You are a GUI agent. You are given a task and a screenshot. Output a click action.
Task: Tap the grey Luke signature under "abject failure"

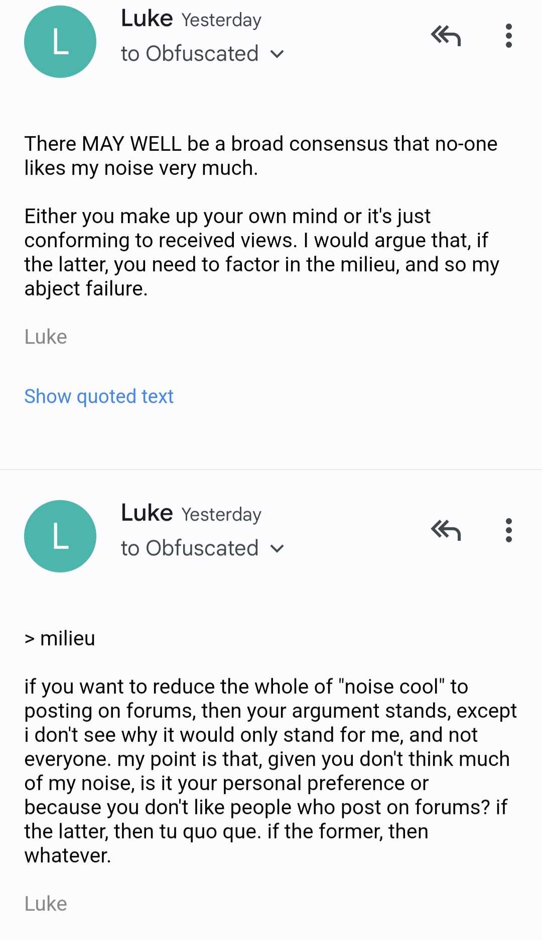[x=46, y=337]
